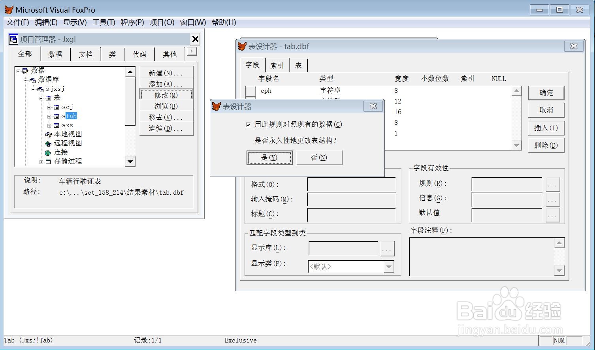Click 添加(A)... button
This screenshot has width=595, height=350.
(166, 84)
